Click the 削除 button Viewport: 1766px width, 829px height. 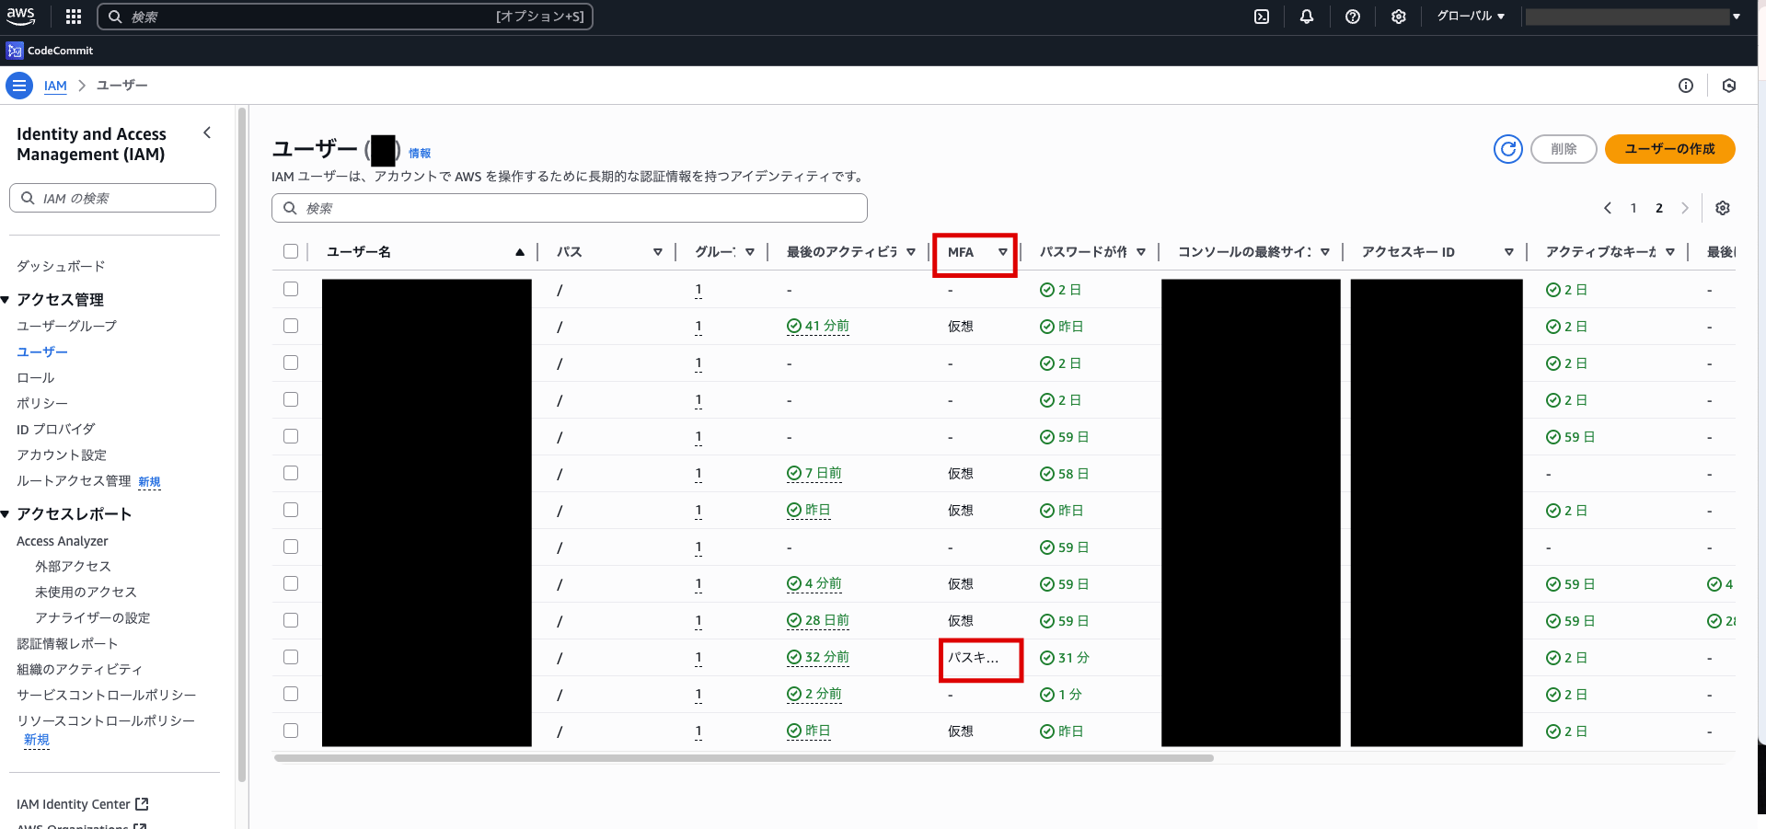coord(1564,149)
